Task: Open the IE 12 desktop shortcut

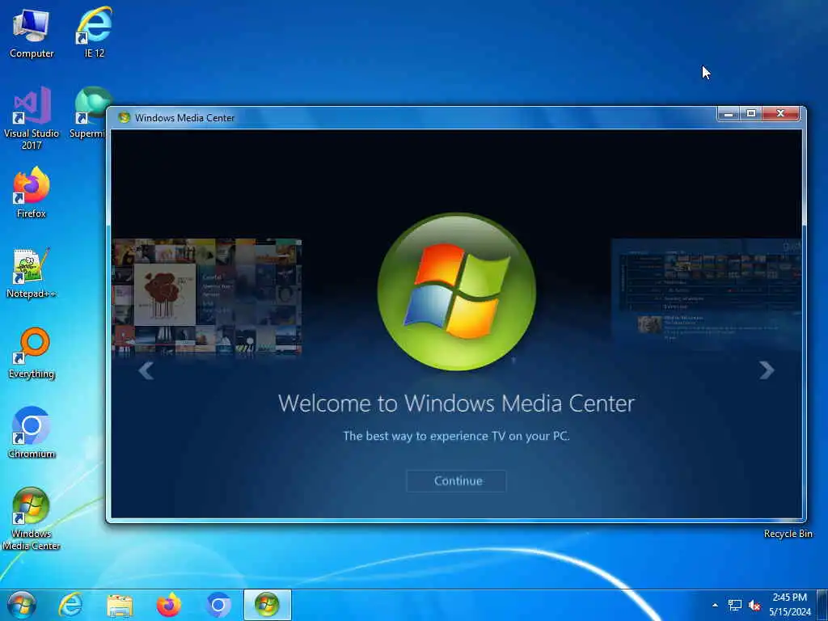Action: click(x=94, y=32)
